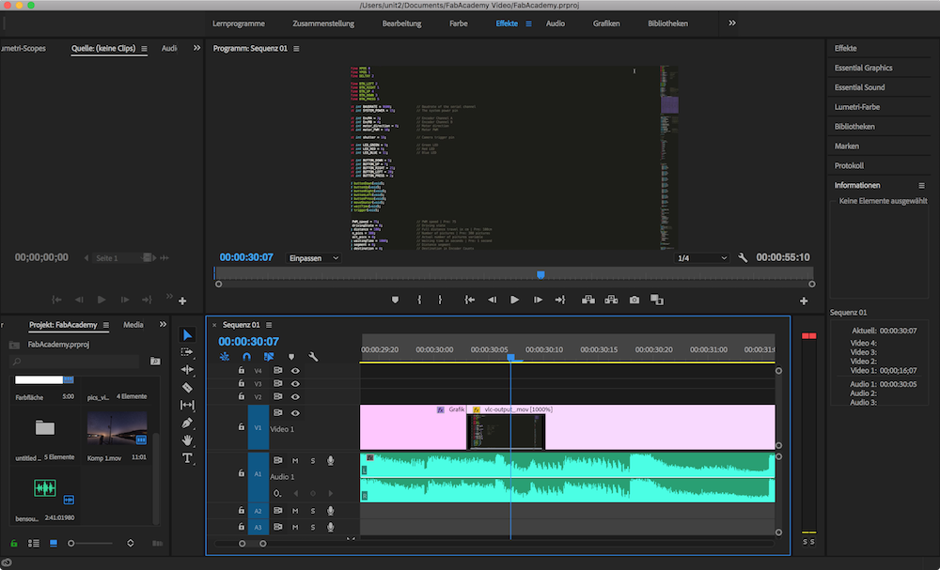The width and height of the screenshot is (940, 570).
Task: Show more workspaces via double chevron
Action: coord(732,23)
